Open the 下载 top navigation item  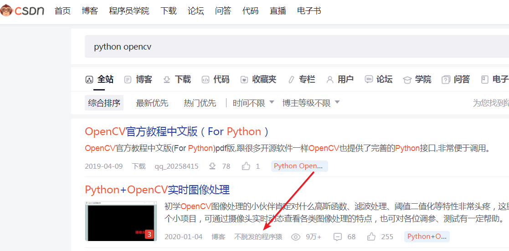pyautogui.click(x=169, y=11)
